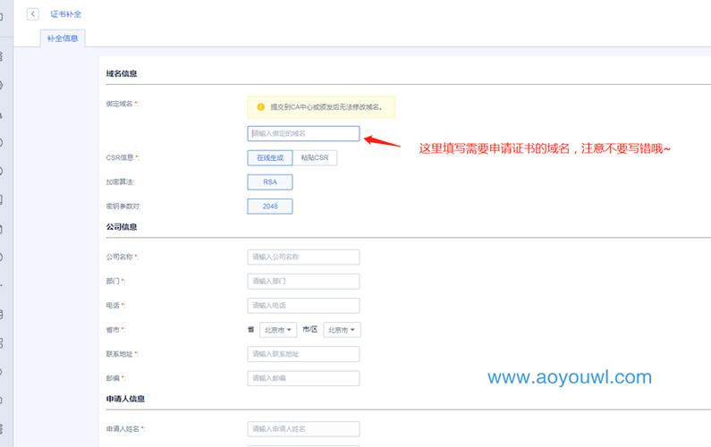Click the 加密算法 field label
Screen dimensions: 711x447
[x=119, y=181]
